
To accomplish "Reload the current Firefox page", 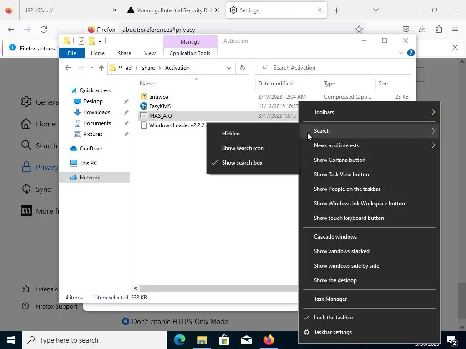I will tap(44, 30).
